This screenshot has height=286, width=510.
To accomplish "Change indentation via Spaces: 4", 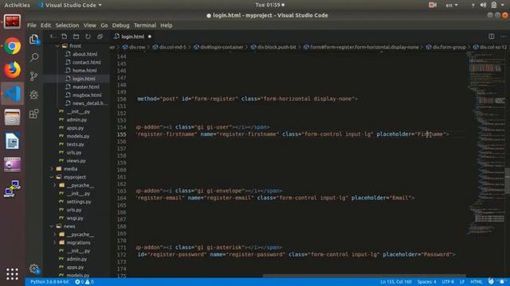I will pyautogui.click(x=427, y=282).
